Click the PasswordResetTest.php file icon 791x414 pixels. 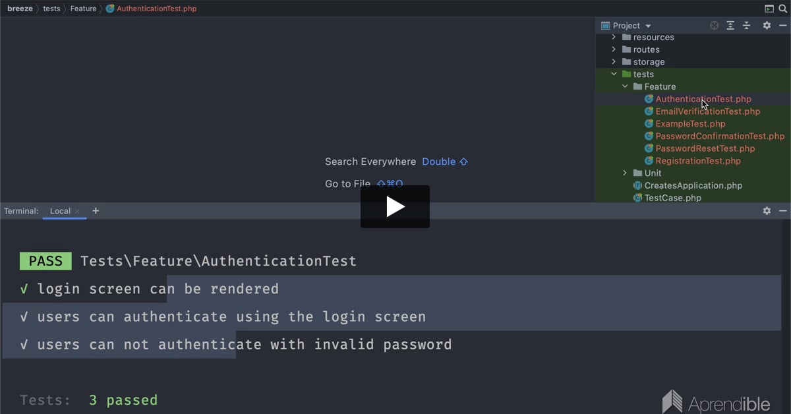649,148
